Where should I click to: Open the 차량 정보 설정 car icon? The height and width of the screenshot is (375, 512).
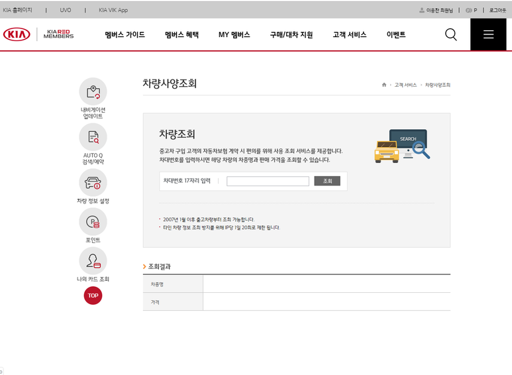pyautogui.click(x=93, y=183)
